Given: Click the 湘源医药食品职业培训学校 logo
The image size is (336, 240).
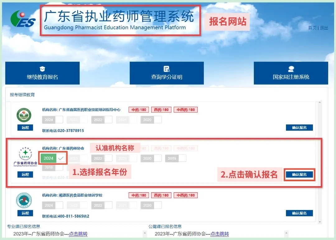Looking at the screenshot, I should [24, 201].
